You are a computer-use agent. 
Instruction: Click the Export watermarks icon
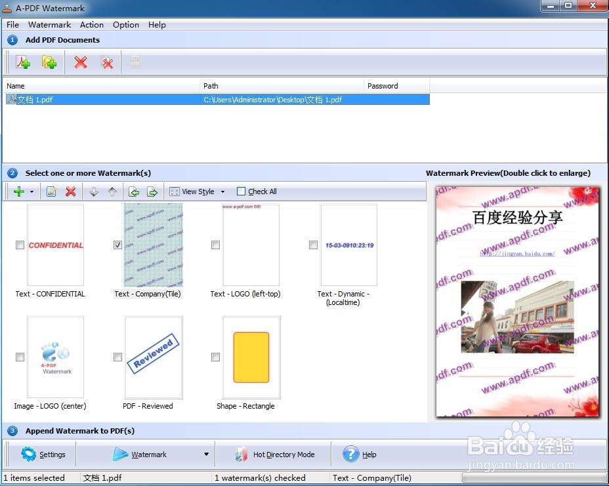tap(152, 192)
